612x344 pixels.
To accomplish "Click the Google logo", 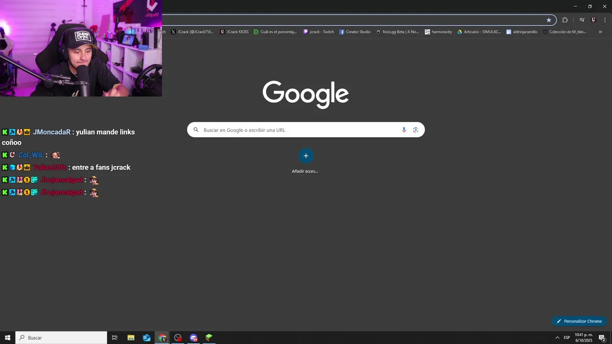I will click(306, 94).
